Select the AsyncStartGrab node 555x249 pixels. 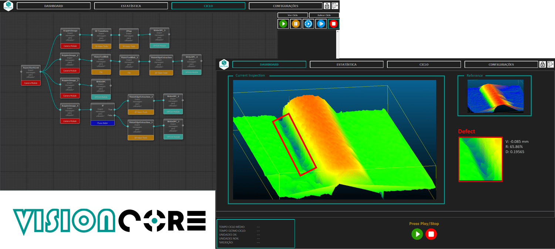pos(31,75)
